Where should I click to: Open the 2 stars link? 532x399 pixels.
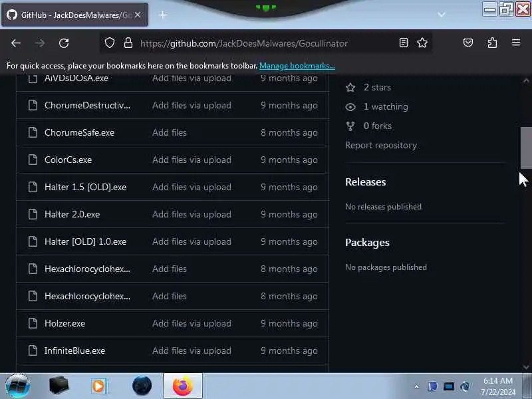377,88
